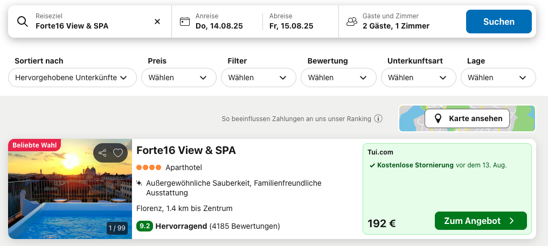This screenshot has height=246, width=548.
Task: Click the calendar icon next to Anreise
Action: pos(185,22)
